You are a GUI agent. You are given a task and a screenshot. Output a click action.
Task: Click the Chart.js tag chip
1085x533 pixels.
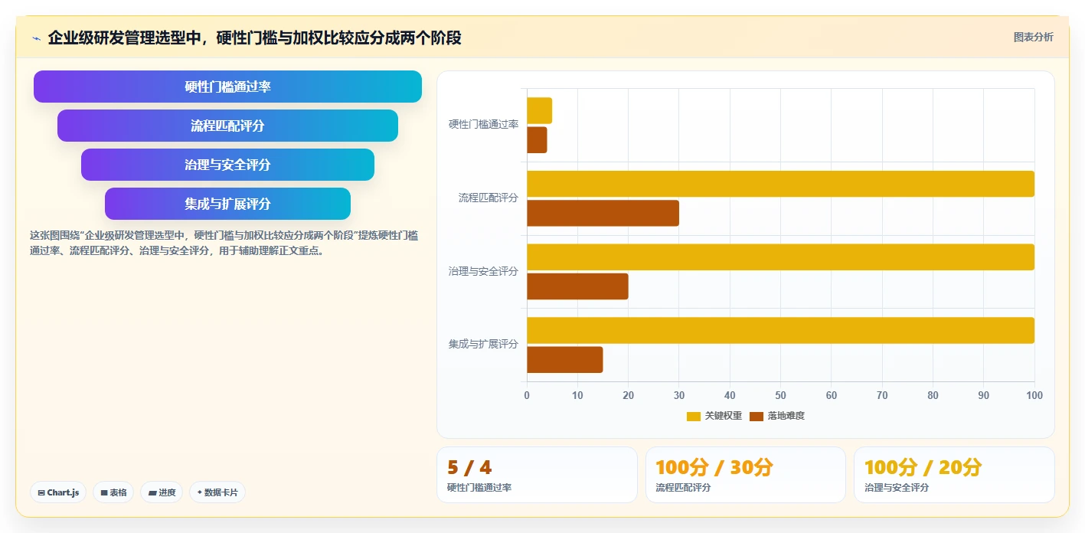pyautogui.click(x=58, y=492)
